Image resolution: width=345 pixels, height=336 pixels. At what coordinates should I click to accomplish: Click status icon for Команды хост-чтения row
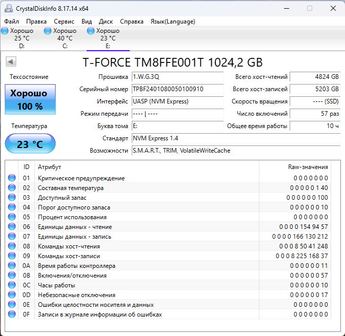(12, 246)
